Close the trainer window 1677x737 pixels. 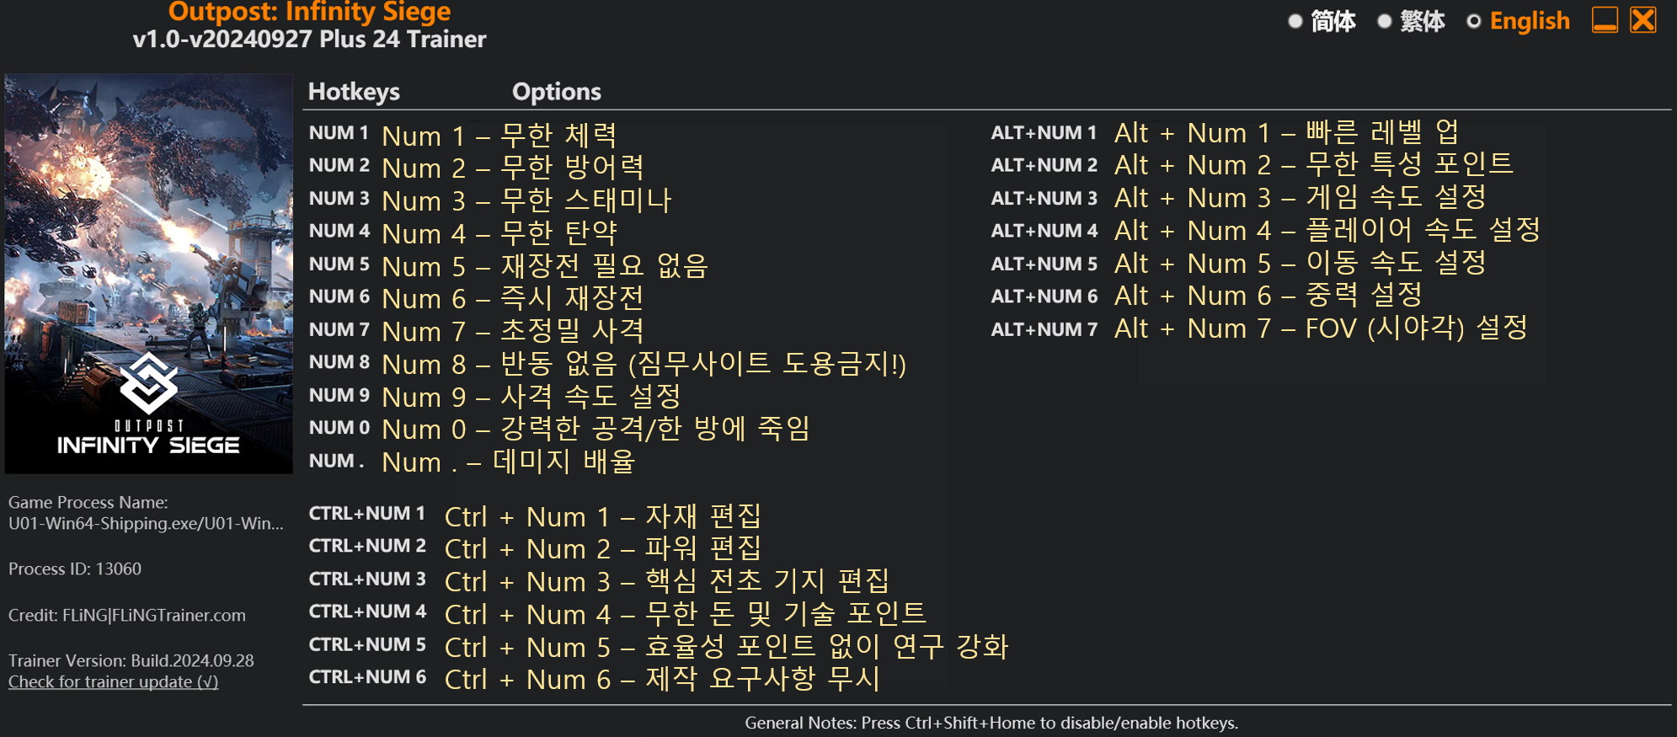pyautogui.click(x=1642, y=19)
